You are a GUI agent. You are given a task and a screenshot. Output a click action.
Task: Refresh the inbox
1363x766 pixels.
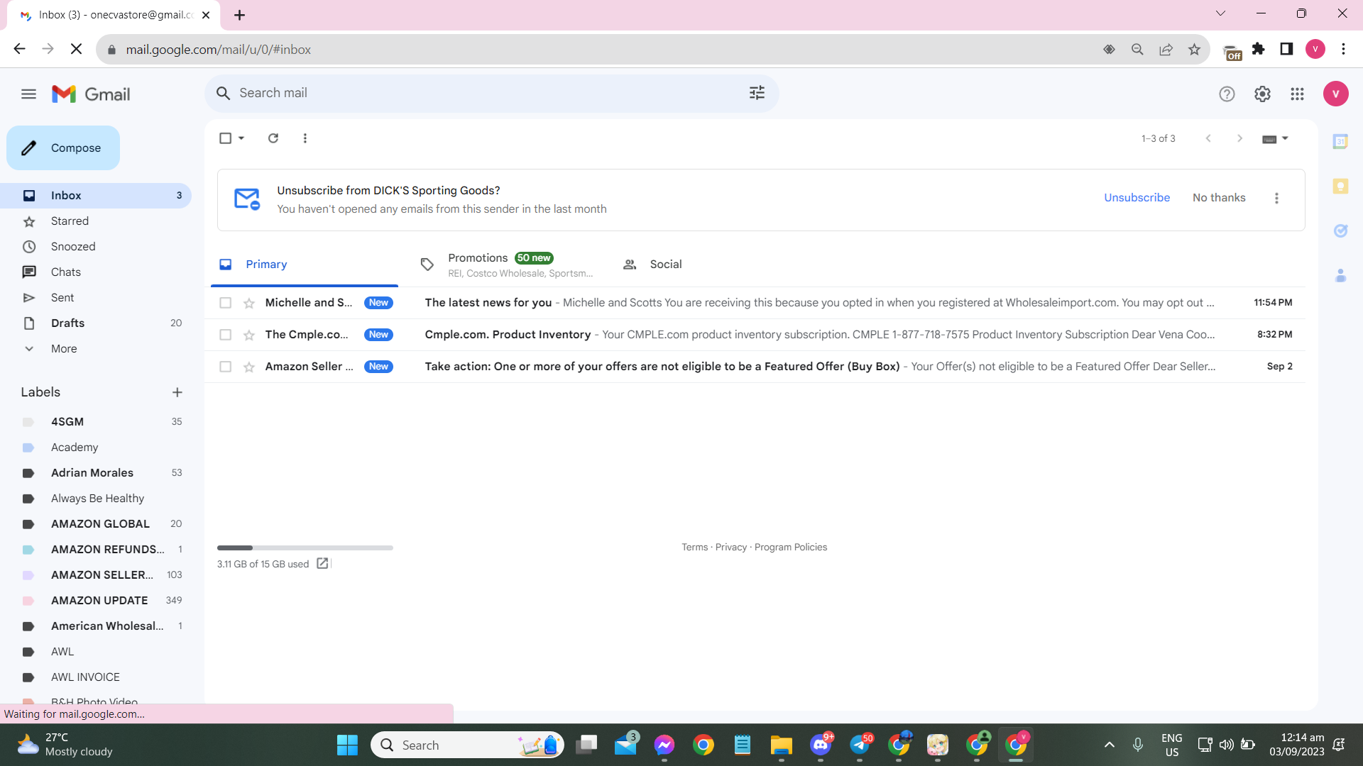pyautogui.click(x=273, y=138)
